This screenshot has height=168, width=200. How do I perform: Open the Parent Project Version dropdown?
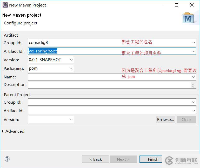point(71,119)
